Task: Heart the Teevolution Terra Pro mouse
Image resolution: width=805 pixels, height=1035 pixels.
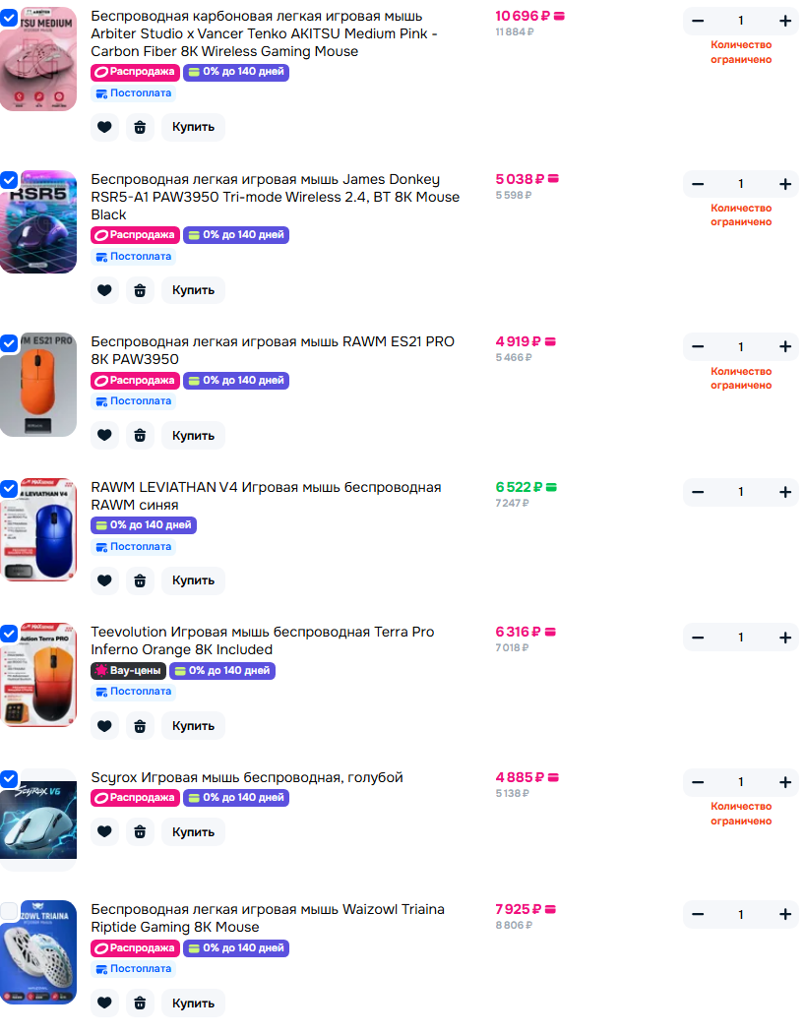Action: 104,726
